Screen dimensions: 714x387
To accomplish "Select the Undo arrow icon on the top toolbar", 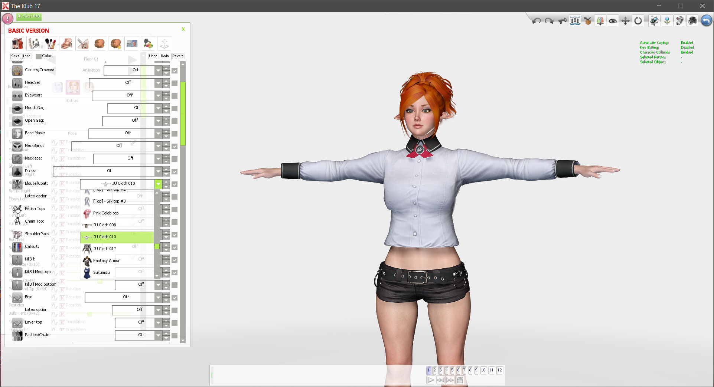I will click(x=536, y=20).
